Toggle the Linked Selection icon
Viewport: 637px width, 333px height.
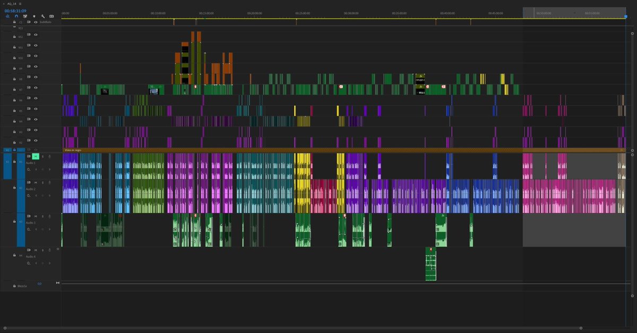[x=25, y=16]
